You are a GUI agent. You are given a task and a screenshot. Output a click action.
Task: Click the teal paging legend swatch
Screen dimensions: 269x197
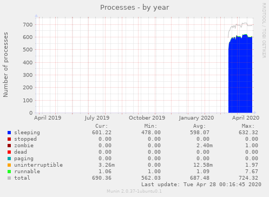[x=9, y=159]
